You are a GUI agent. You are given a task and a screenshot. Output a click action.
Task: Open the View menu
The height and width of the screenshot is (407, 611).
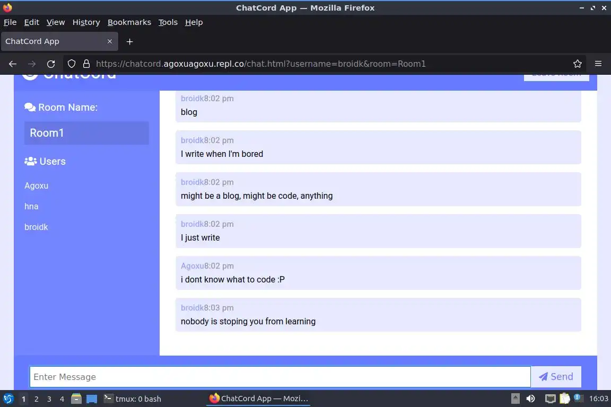pyautogui.click(x=56, y=22)
